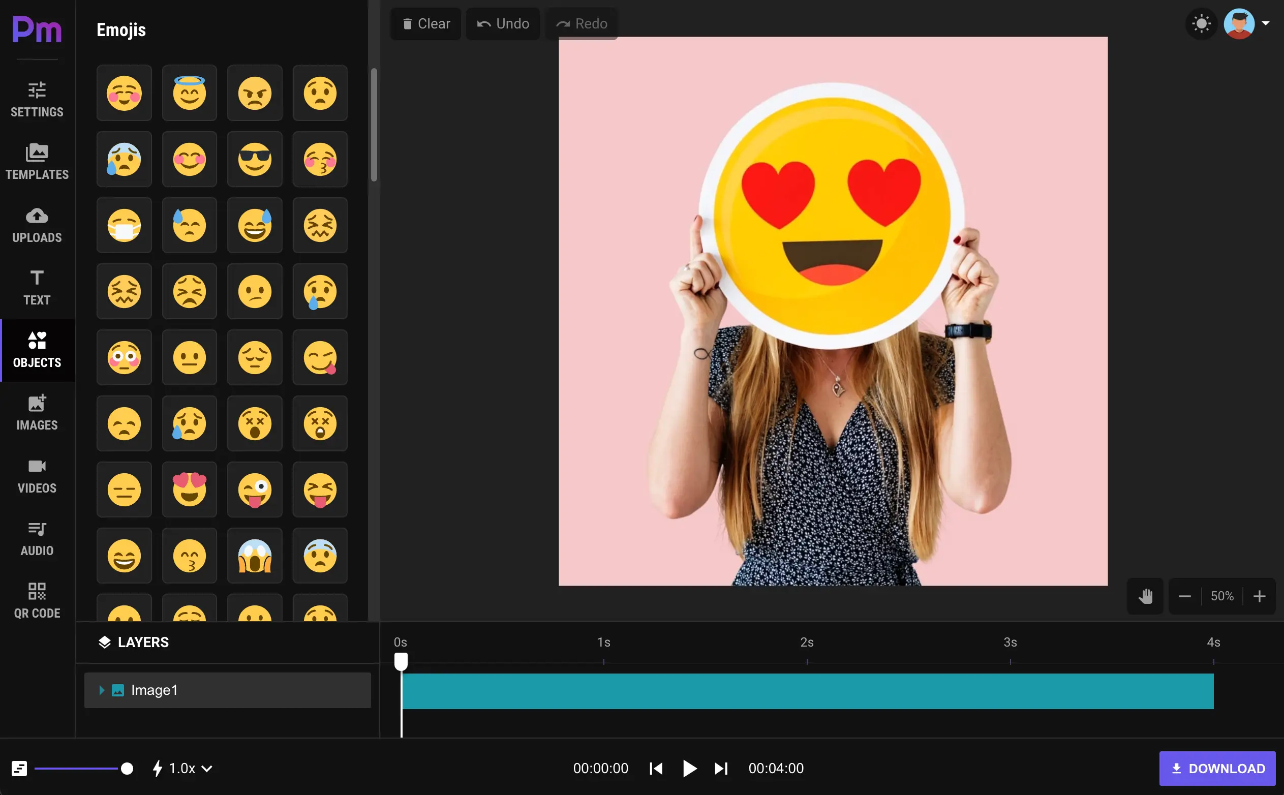This screenshot has width=1284, height=795.
Task: Click the play button to preview
Action: (690, 769)
